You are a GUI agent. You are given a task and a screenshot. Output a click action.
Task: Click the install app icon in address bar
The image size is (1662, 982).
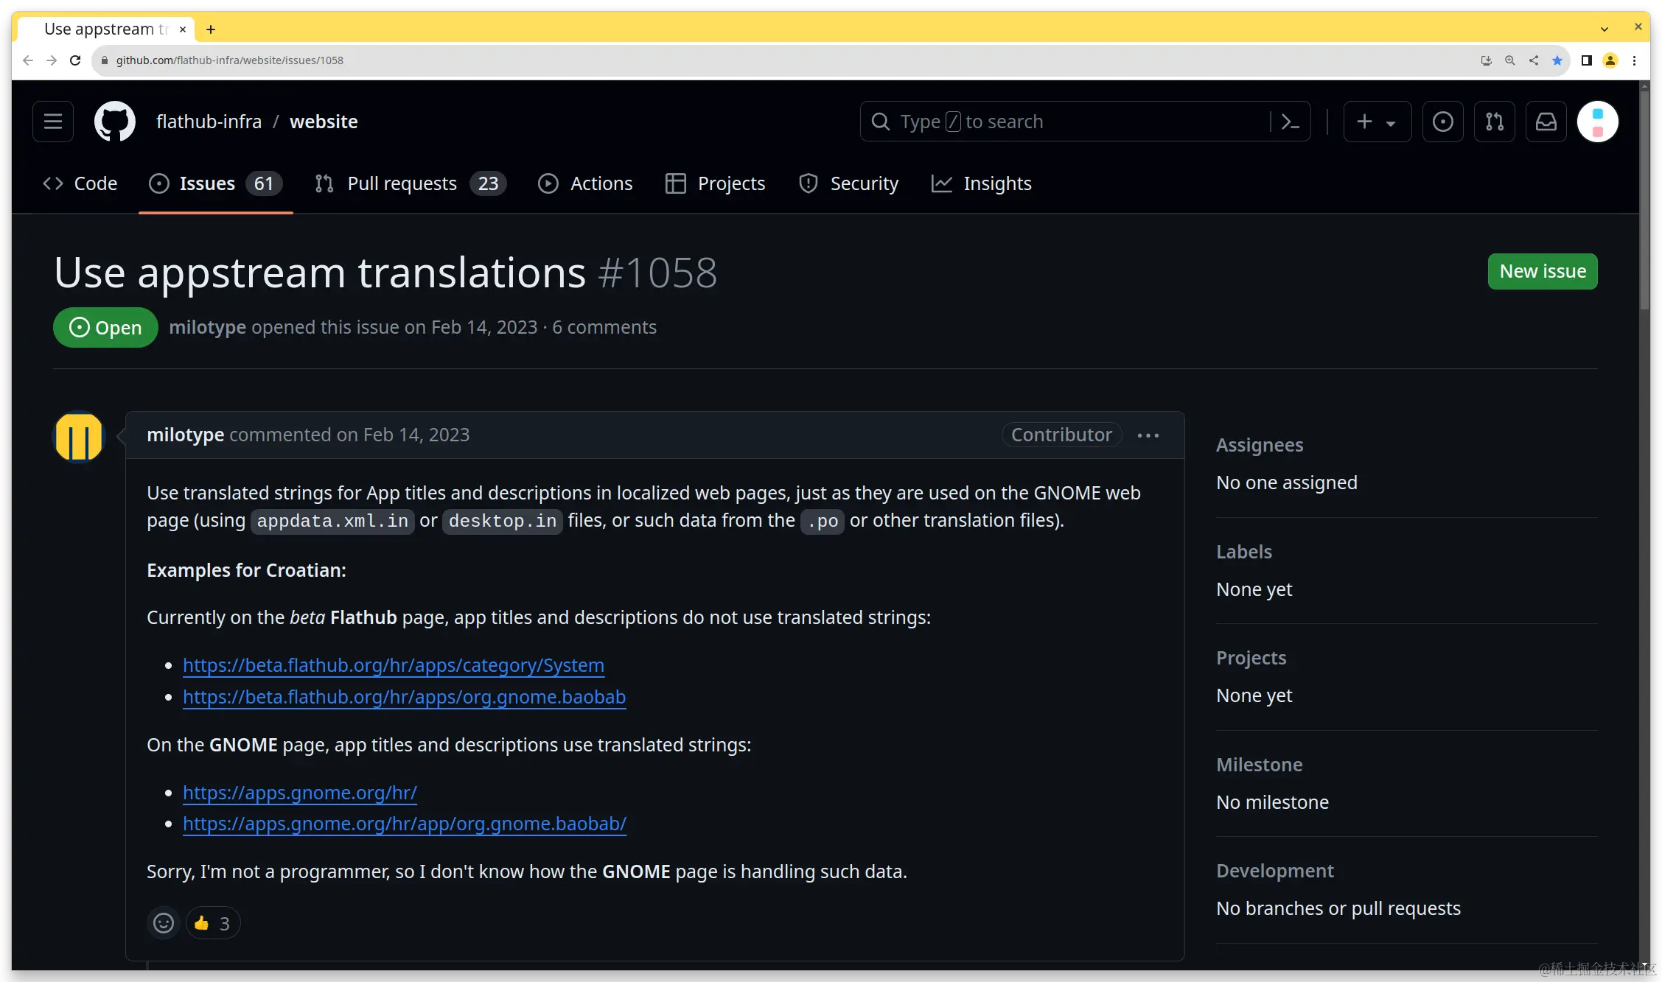(1486, 60)
